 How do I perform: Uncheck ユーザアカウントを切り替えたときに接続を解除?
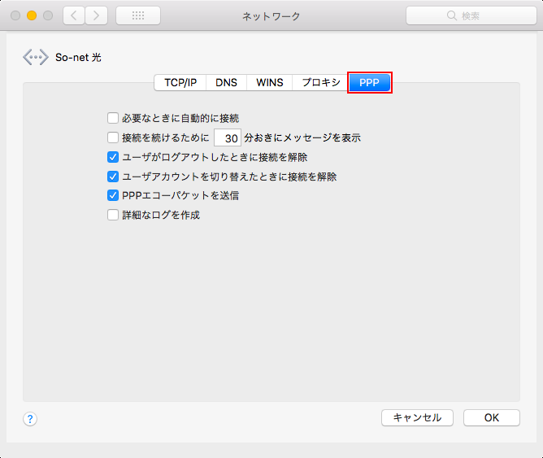pyautogui.click(x=113, y=177)
